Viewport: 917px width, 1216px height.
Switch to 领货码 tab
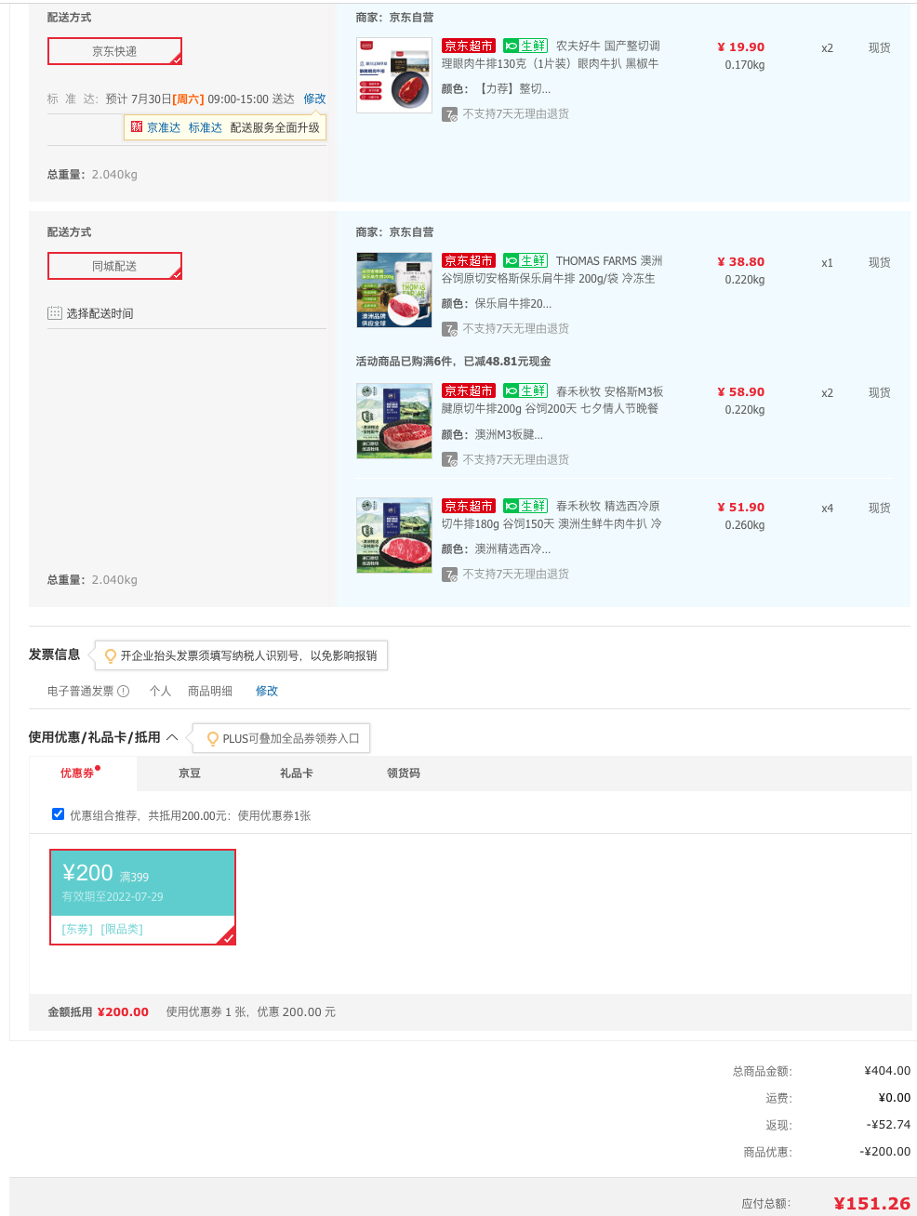click(x=404, y=773)
